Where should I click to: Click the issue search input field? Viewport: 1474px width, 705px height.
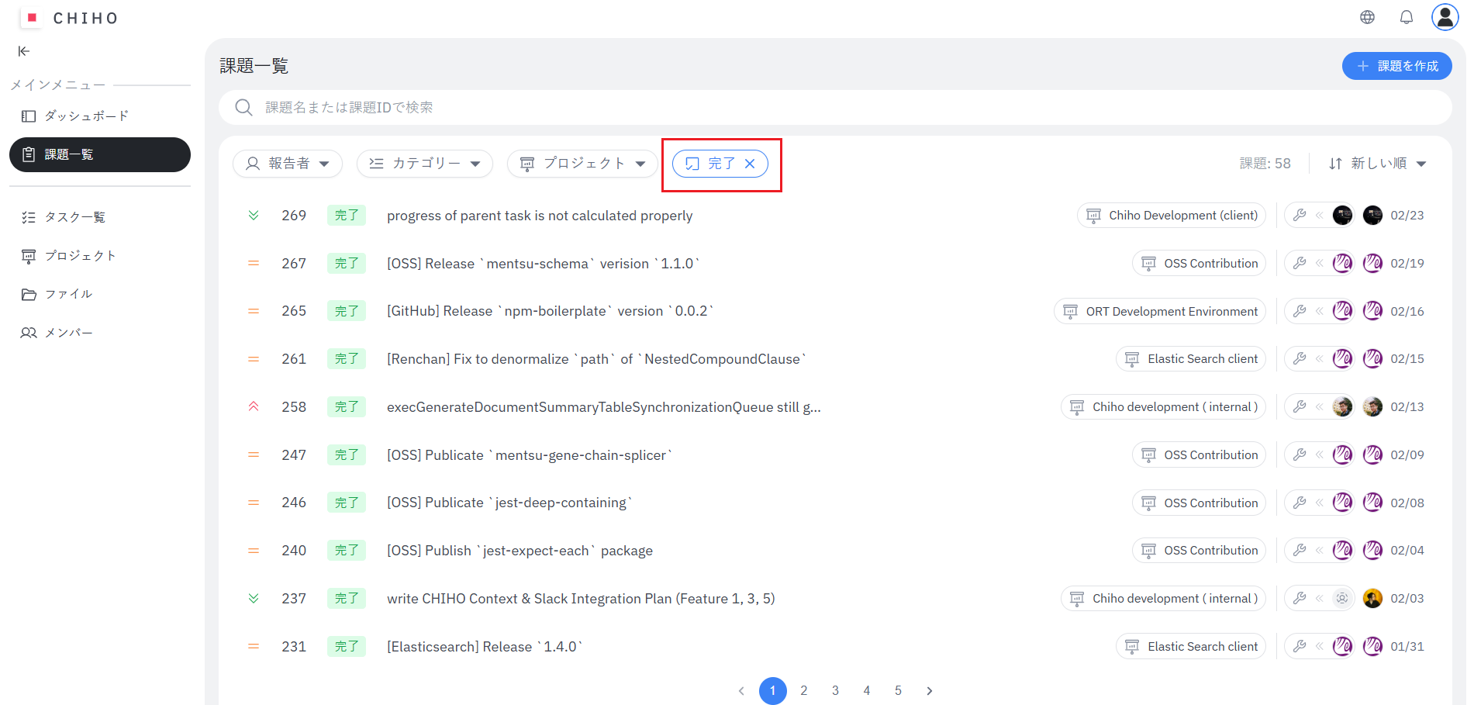tap(775, 107)
